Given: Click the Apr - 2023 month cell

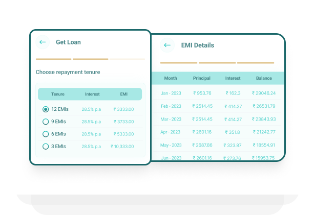Looking at the screenshot, I should pyautogui.click(x=171, y=132).
